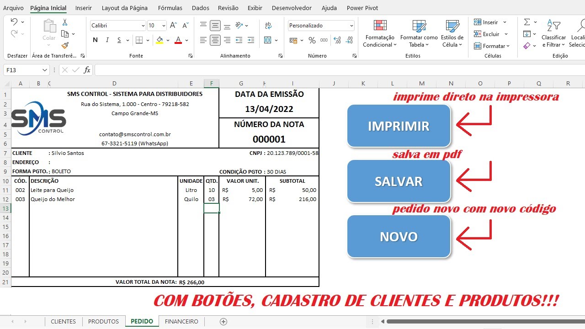Screen dimensions: 585x329
Task: Expand the Name Box F13 dropdown
Action: click(x=45, y=70)
